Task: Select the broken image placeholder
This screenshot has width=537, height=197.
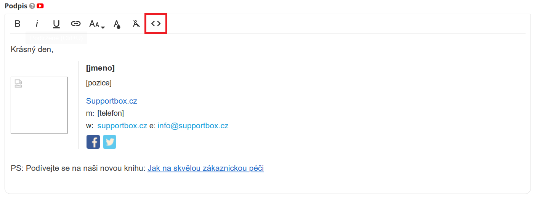Action: coord(39,105)
